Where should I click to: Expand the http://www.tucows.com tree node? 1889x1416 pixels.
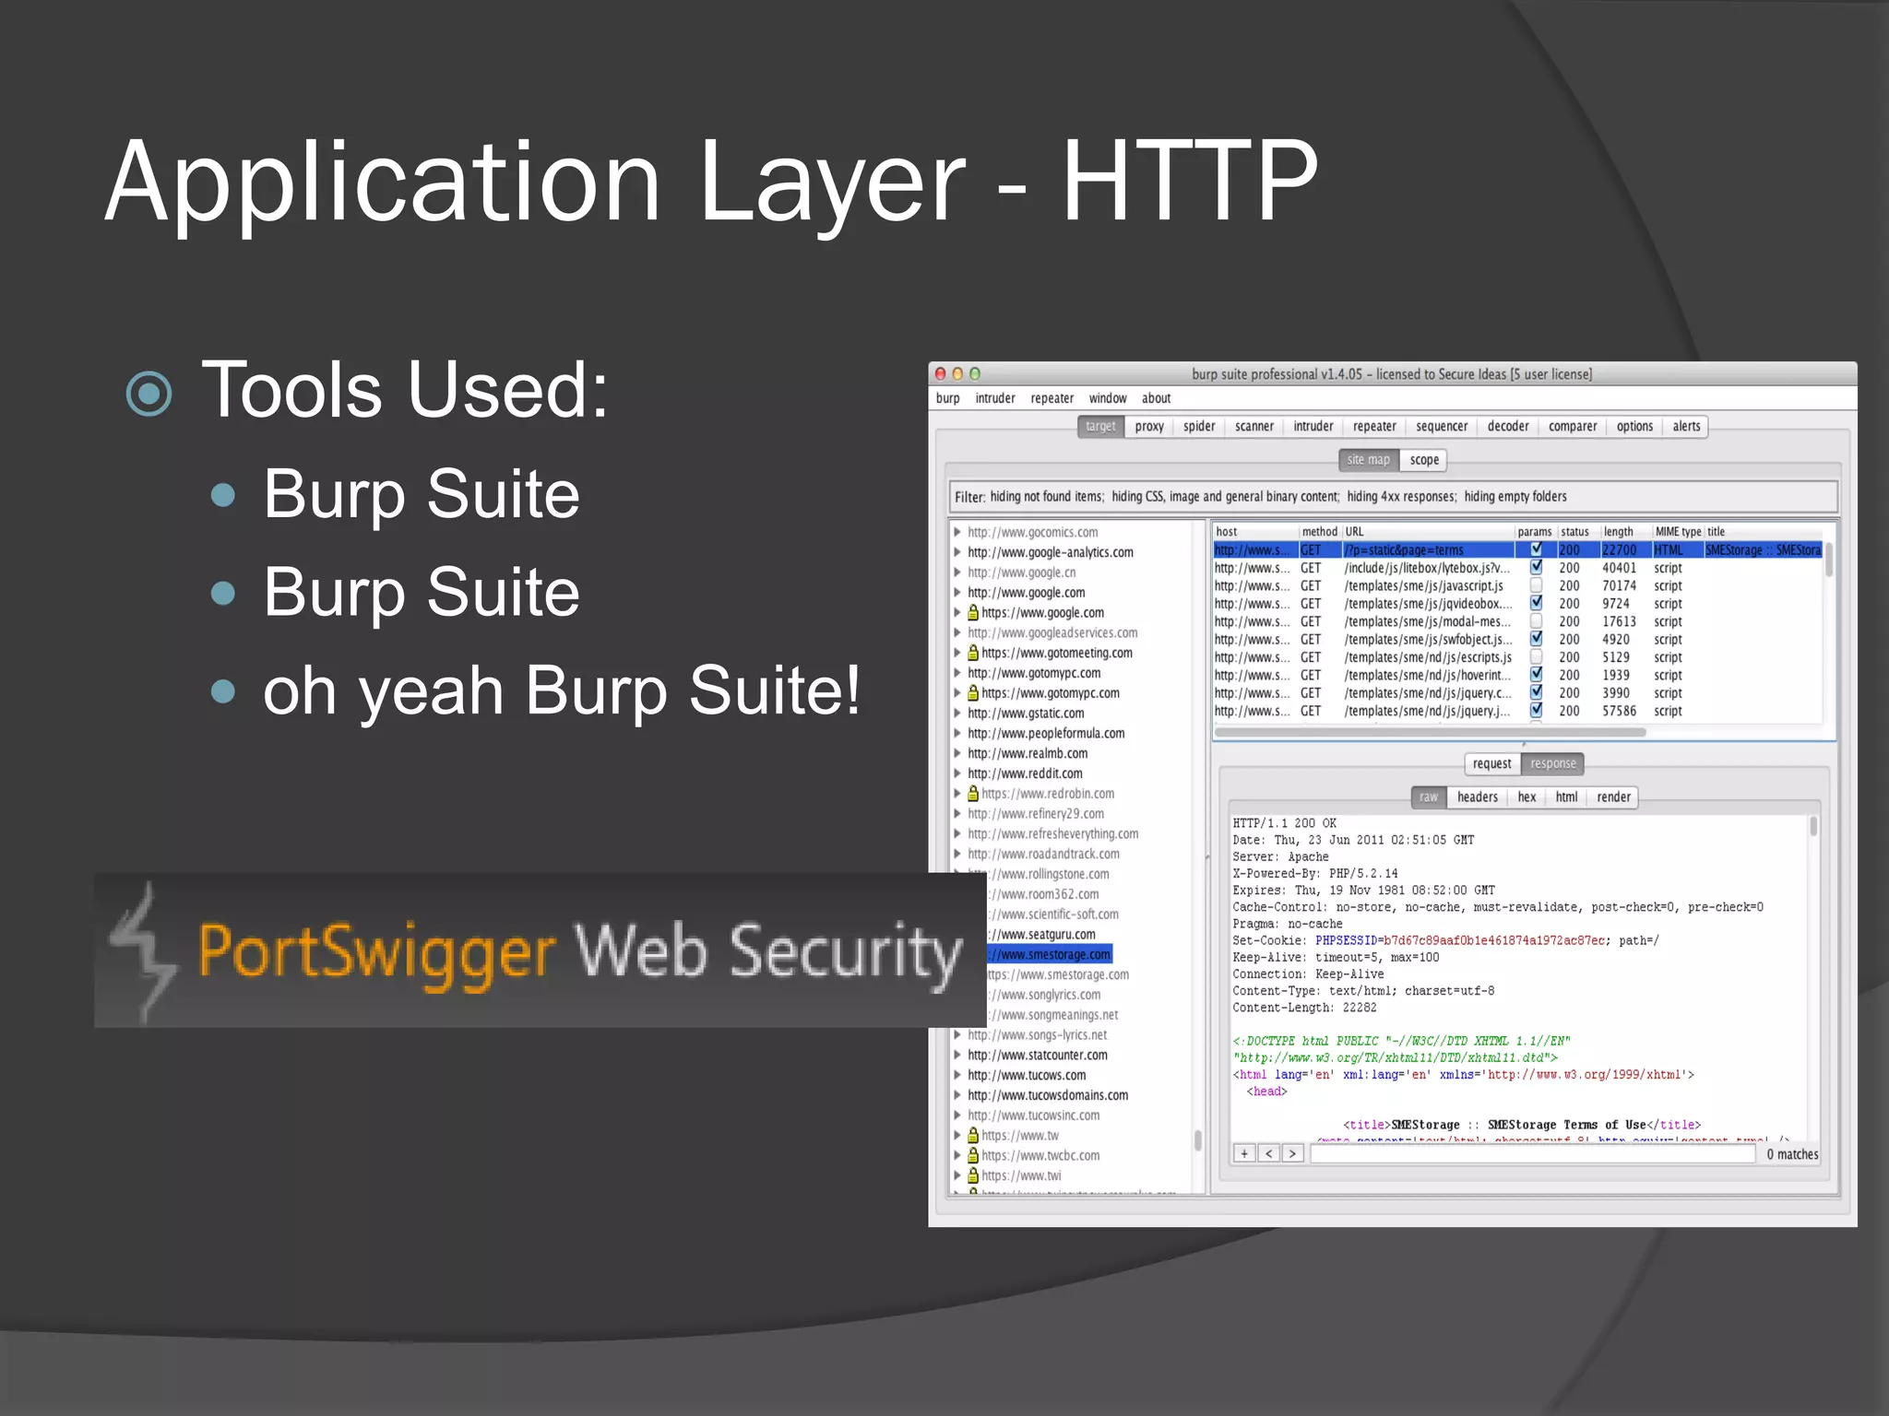[x=957, y=1075]
